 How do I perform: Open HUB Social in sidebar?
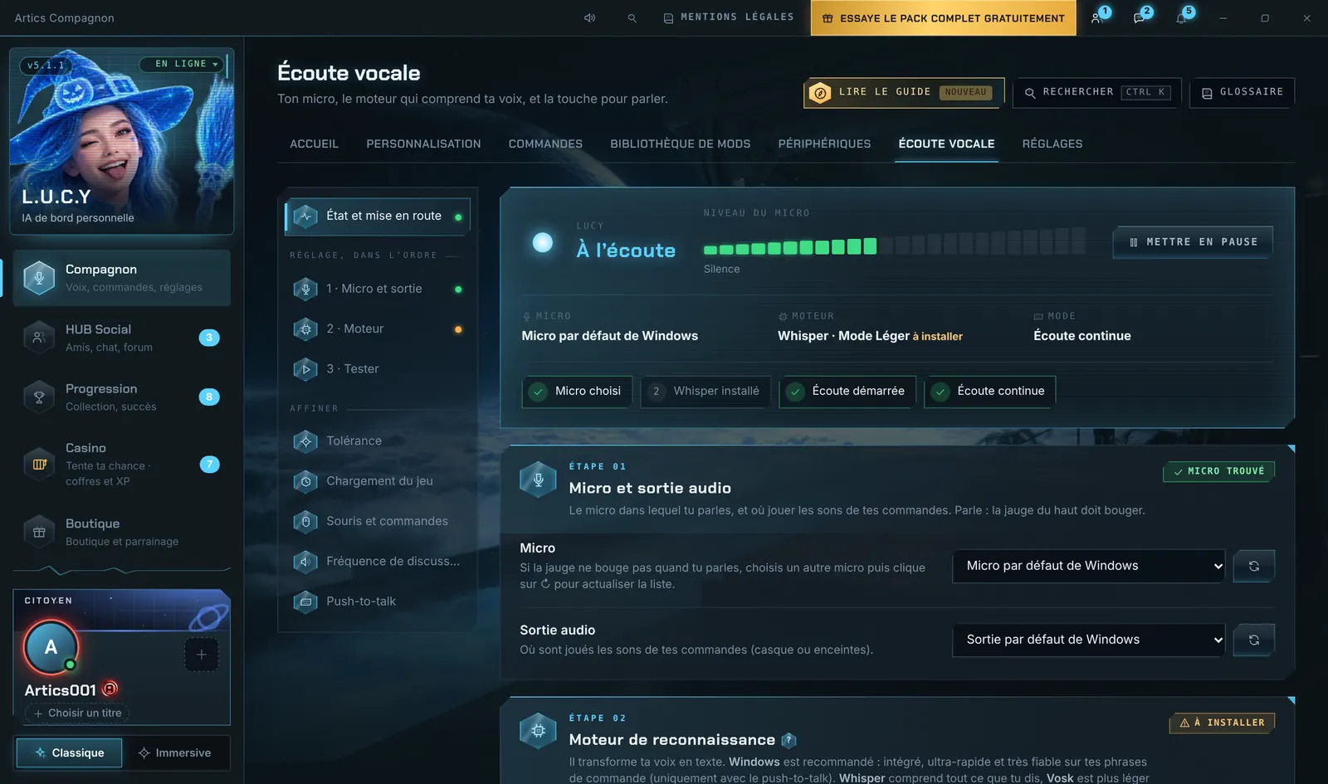[x=121, y=338]
